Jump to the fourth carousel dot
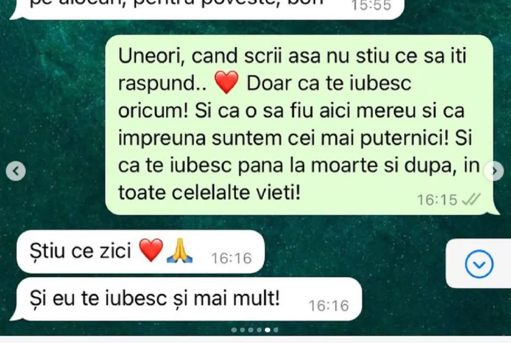The image size is (511, 343). point(259,330)
